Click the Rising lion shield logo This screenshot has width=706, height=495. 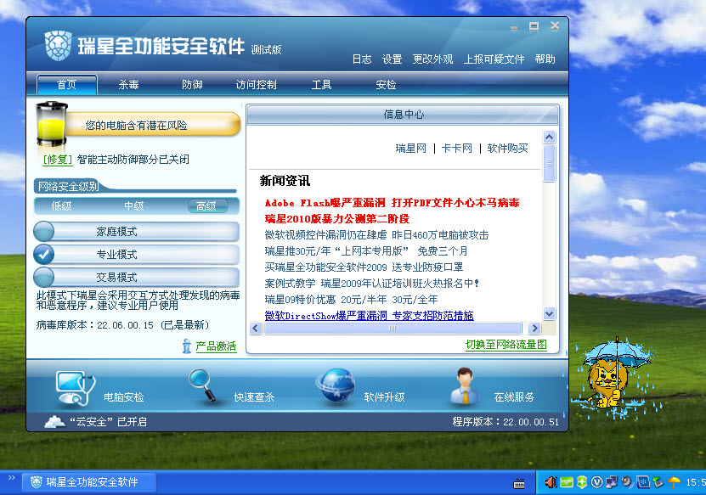pyautogui.click(x=58, y=46)
